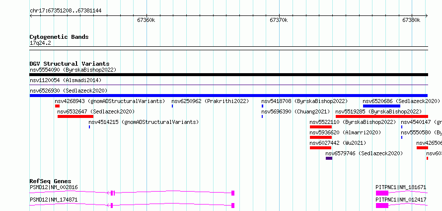The image size is (442, 211).
Task: Open the nsv1120054 (Alsmadi2014) label
Action: coord(66,80)
